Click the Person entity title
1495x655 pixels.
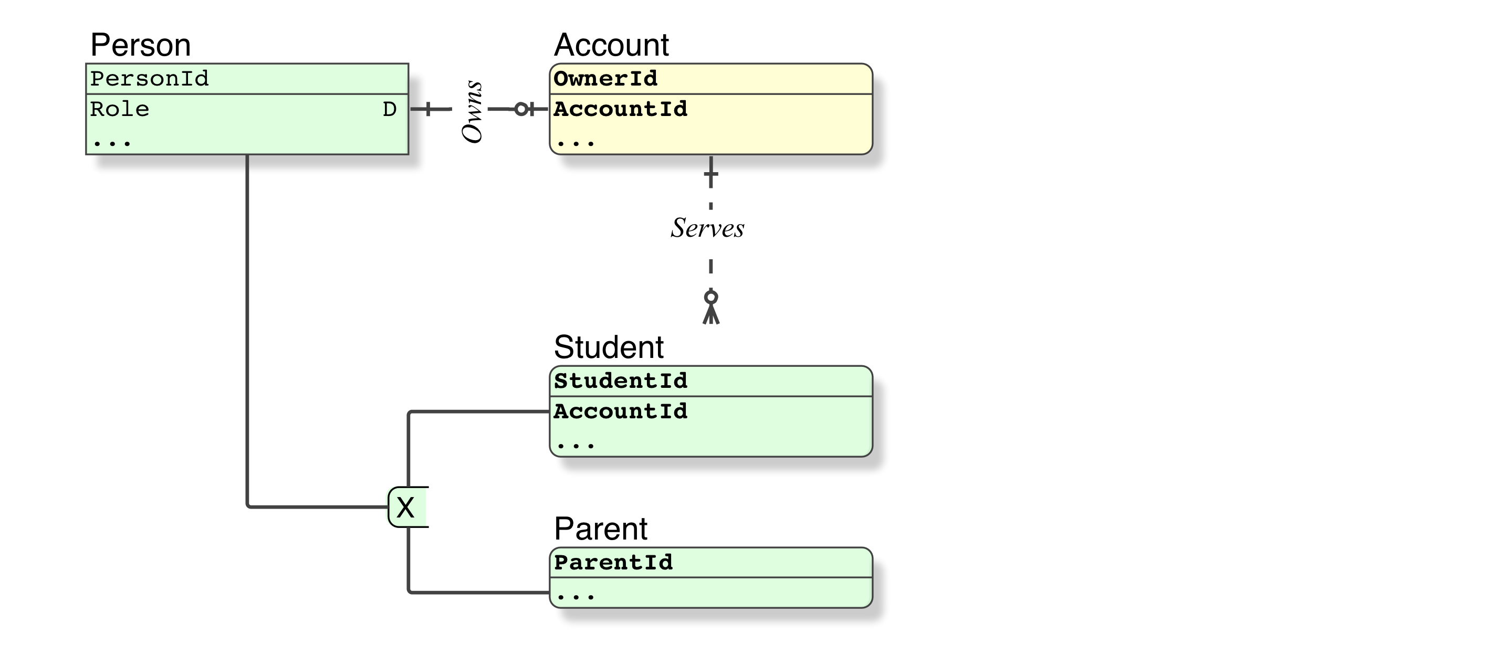[140, 45]
